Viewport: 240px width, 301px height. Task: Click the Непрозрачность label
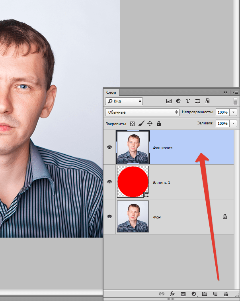tap(198, 112)
